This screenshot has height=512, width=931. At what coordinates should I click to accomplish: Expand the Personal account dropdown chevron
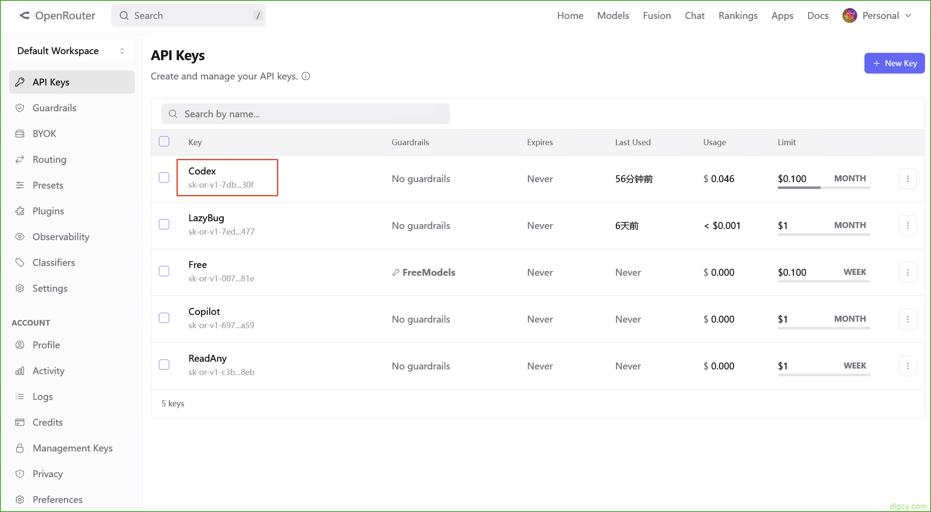(x=908, y=15)
